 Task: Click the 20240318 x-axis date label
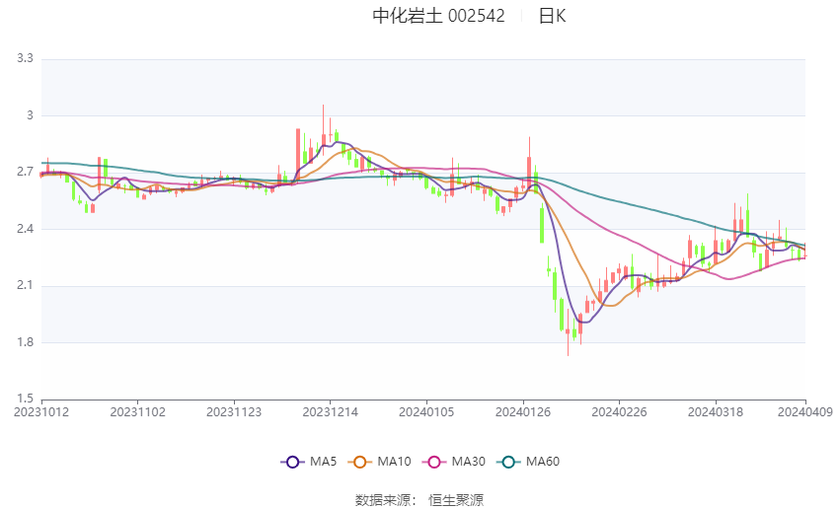coord(716,412)
